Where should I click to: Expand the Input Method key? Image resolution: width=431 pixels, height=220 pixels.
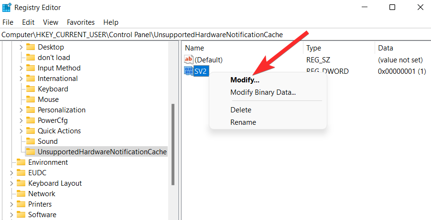21,68
